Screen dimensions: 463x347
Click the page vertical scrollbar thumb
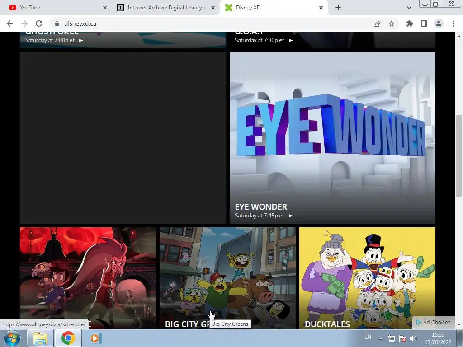(x=459, y=156)
